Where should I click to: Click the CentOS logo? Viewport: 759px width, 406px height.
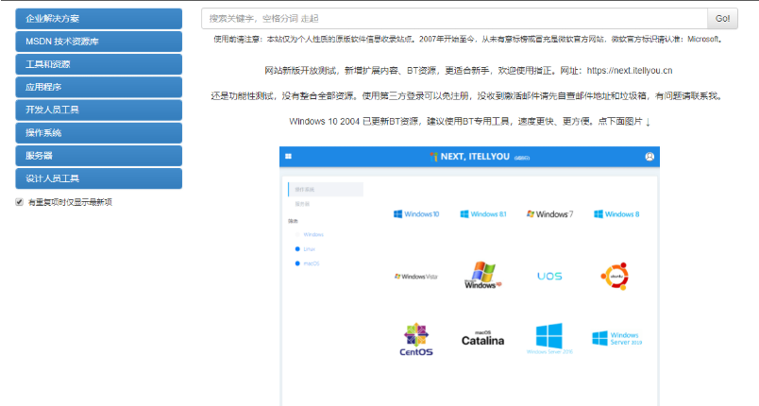tap(416, 339)
